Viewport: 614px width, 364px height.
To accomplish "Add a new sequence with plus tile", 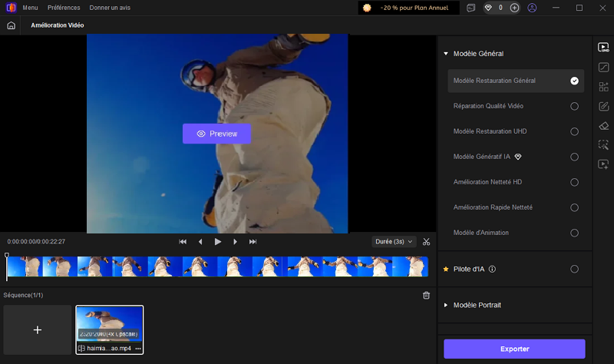I will 38,329.
